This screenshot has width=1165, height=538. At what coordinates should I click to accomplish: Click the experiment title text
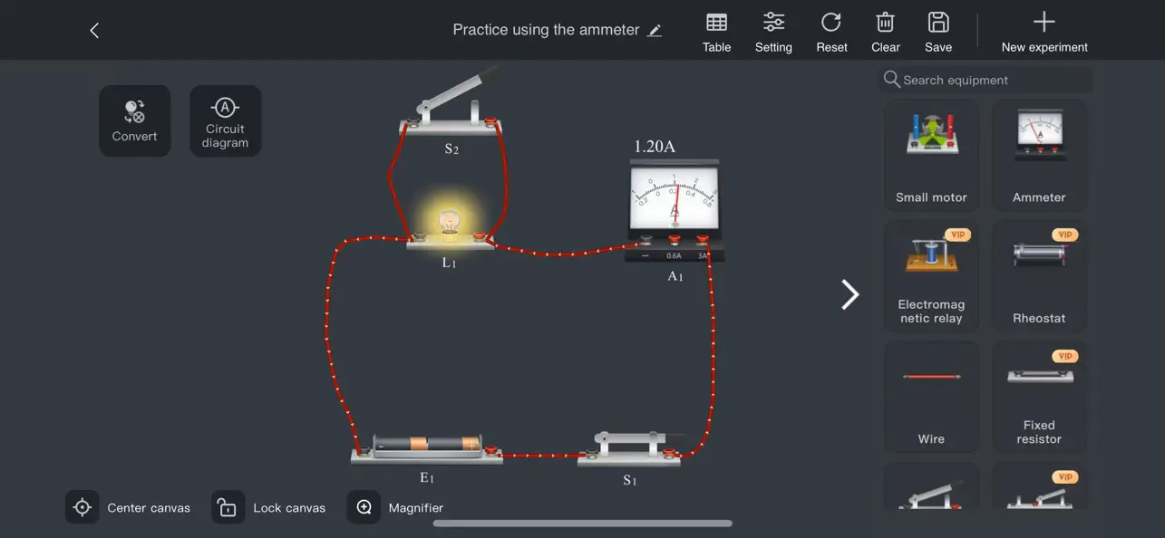click(546, 30)
